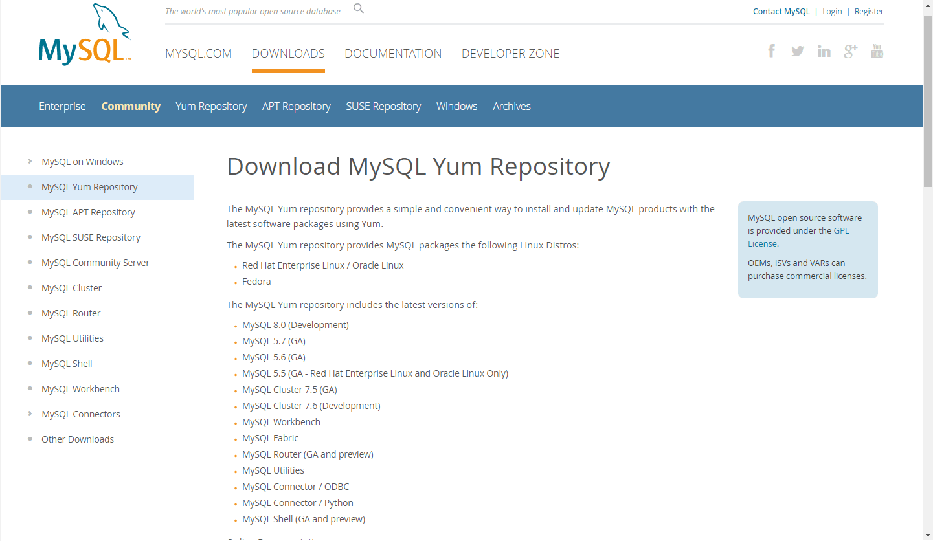Open MySQL SUSE Repository sidebar item
The image size is (933, 541).
[x=91, y=237]
